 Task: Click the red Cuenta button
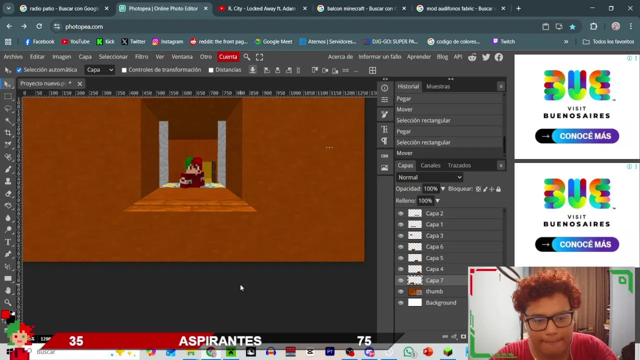coord(228,57)
